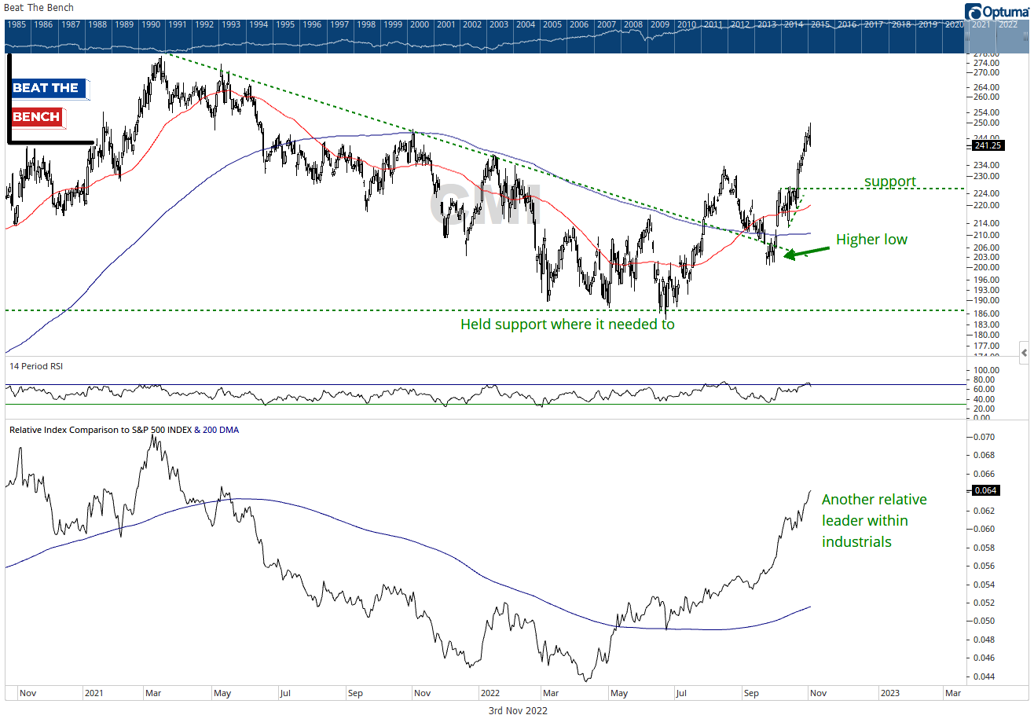Viewport: 1034px width, 726px height.
Task: Select the 'support' annotation text
Action: tap(890, 181)
